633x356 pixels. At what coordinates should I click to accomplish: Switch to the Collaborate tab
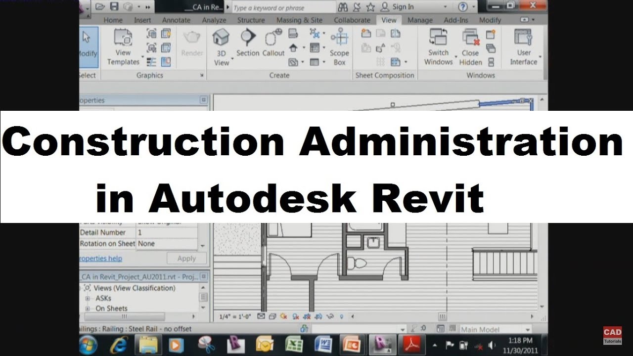tap(352, 20)
